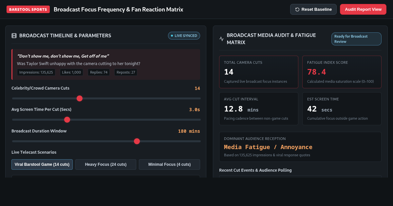Click the Taylor Swift question text
Screen dimensions: 393x206
pos(79,63)
